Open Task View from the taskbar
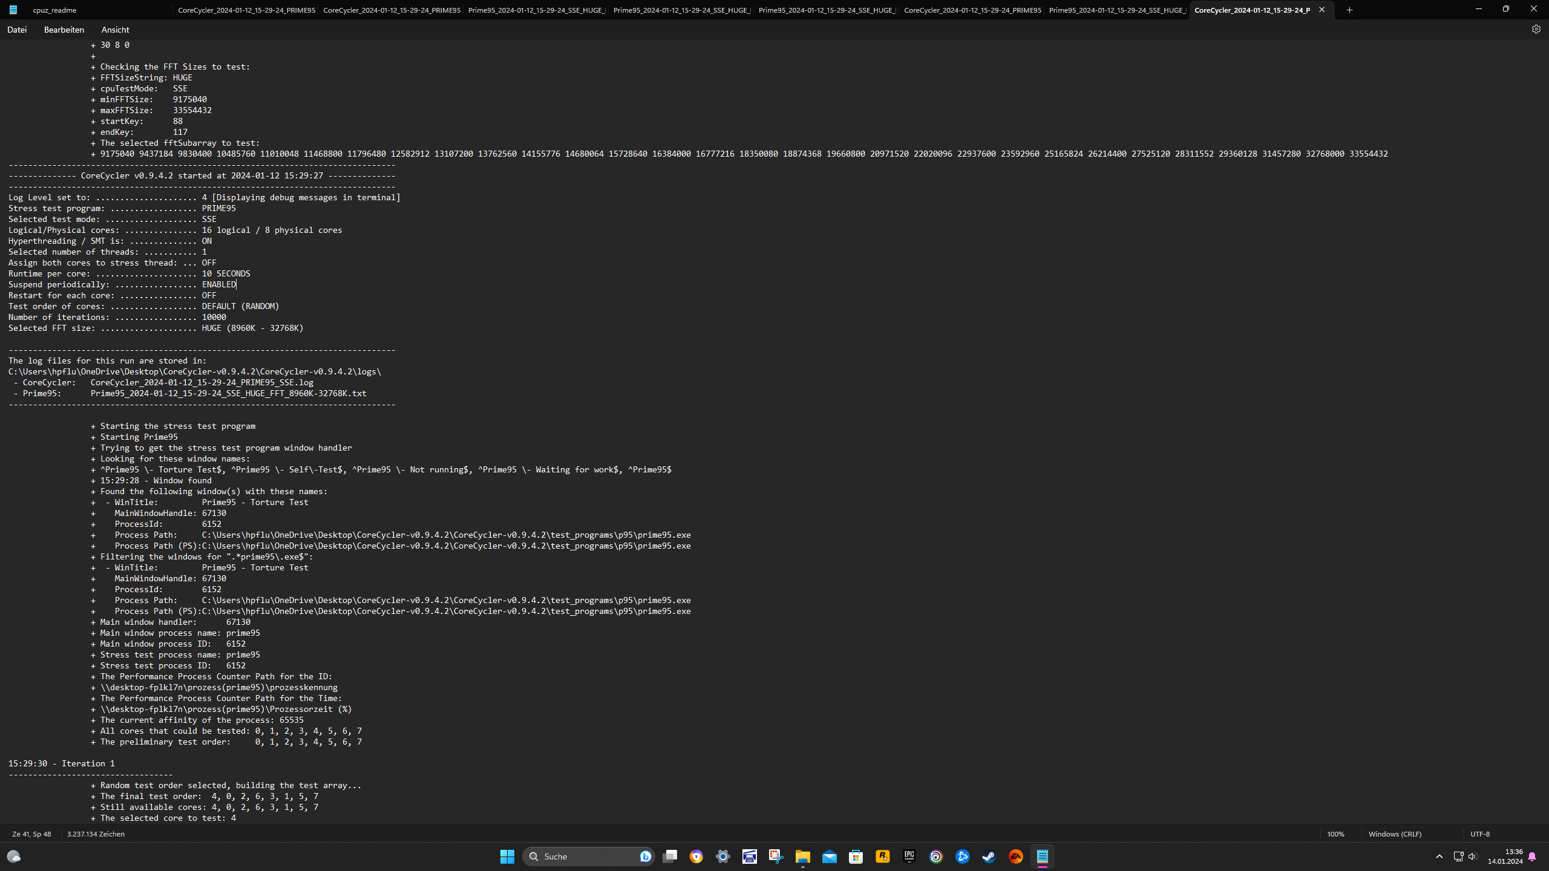The height and width of the screenshot is (871, 1549). tap(670, 856)
